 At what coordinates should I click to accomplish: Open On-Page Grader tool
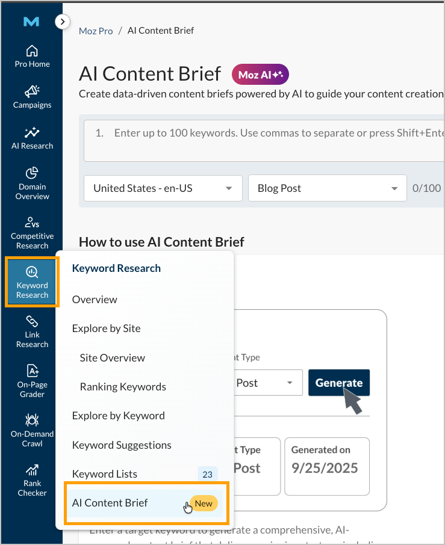[32, 381]
